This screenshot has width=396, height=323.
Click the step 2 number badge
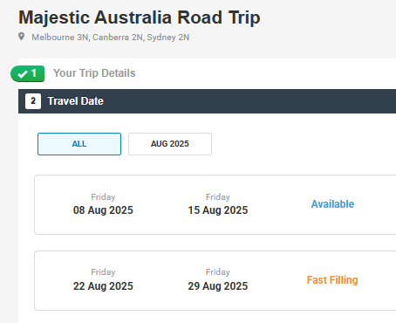[x=33, y=101]
